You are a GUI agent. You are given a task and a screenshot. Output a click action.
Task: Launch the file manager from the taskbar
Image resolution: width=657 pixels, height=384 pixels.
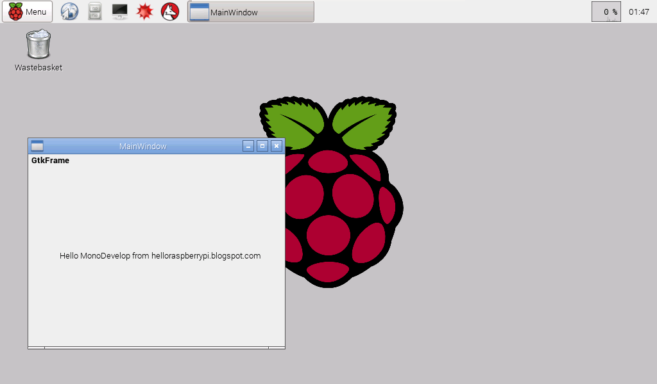pos(94,11)
